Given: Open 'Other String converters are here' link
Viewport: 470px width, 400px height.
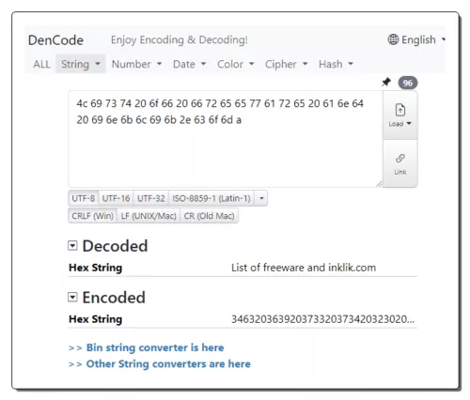Looking at the screenshot, I should [x=168, y=364].
